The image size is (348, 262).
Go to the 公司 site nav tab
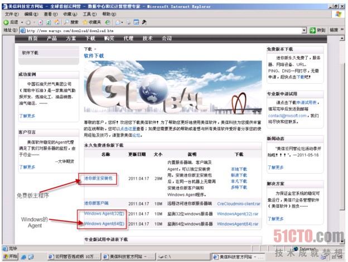pyautogui.click(x=166, y=38)
